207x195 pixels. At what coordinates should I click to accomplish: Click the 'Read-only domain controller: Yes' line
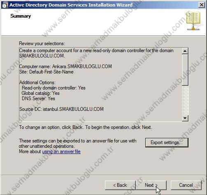53,88
